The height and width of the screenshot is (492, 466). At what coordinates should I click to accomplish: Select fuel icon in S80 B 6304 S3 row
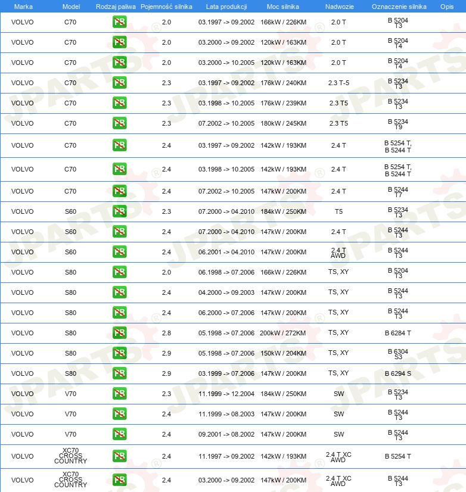[x=119, y=353]
